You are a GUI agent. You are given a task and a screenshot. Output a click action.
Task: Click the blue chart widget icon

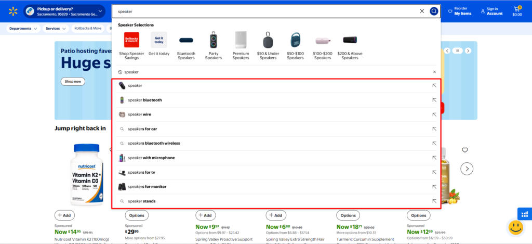click(x=525, y=214)
